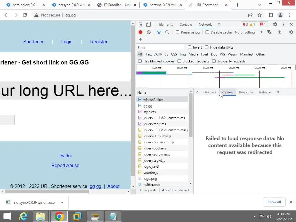Toggle the device toolbar icon

click(148, 24)
